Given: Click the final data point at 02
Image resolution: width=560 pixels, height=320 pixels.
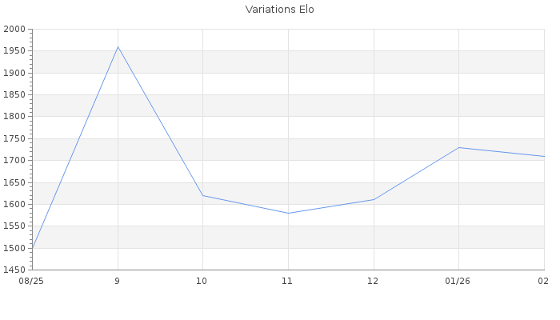Looking at the screenshot, I should click(543, 156).
